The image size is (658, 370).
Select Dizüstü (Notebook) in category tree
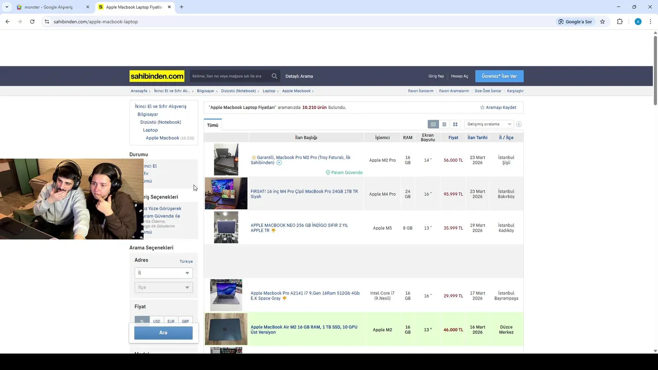point(160,122)
